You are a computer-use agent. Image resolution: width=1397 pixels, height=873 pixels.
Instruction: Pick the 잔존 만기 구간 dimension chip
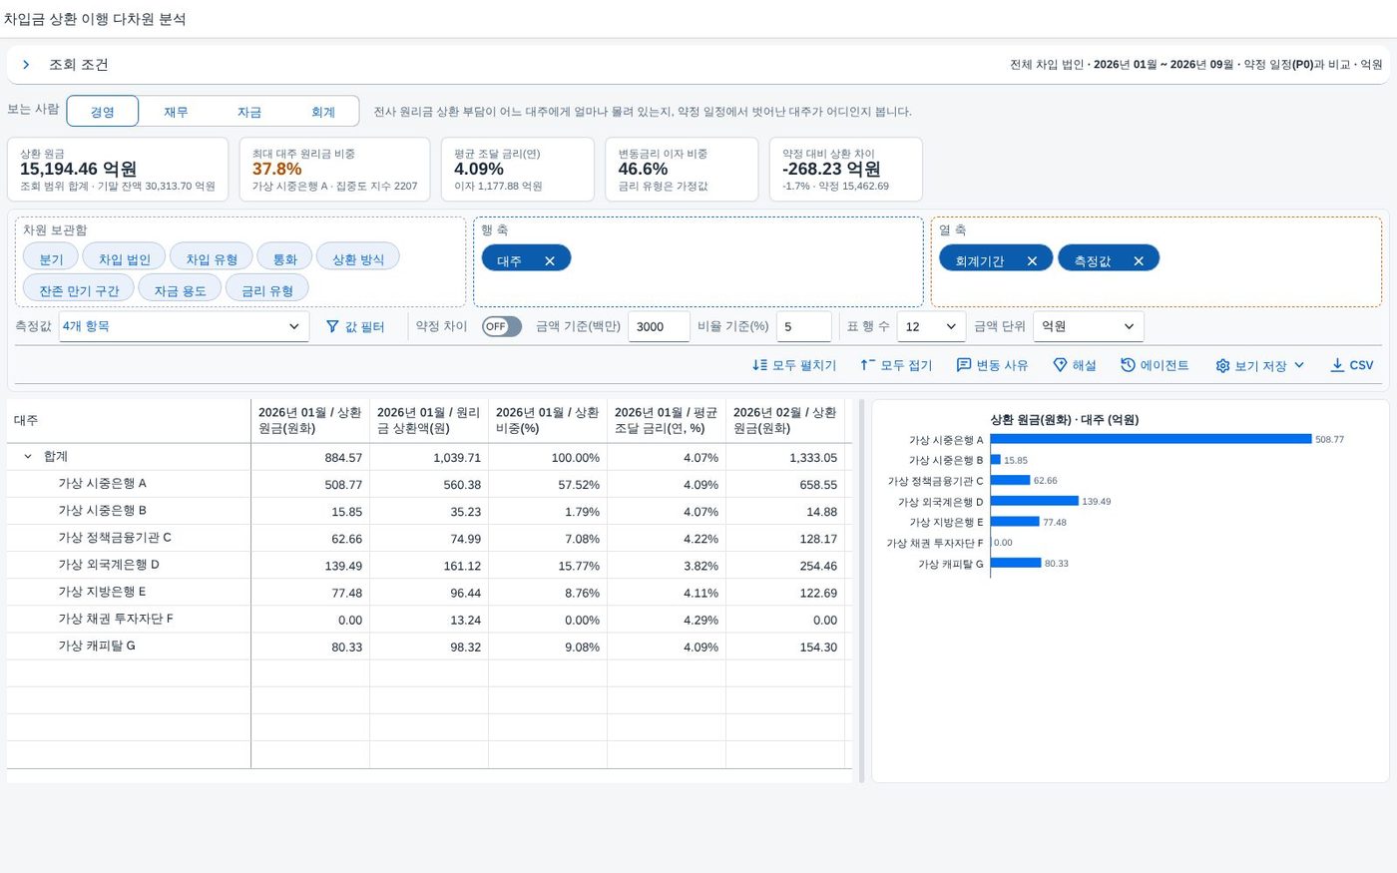coord(79,289)
